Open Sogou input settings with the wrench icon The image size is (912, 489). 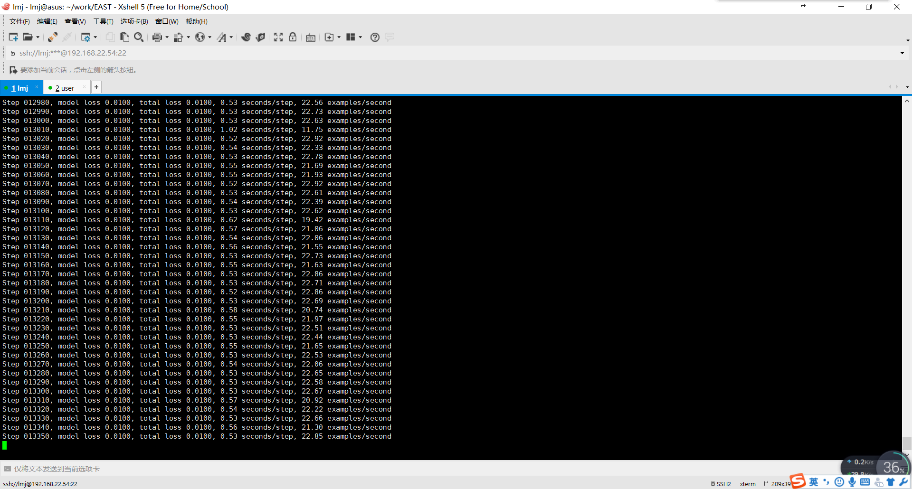click(x=903, y=482)
